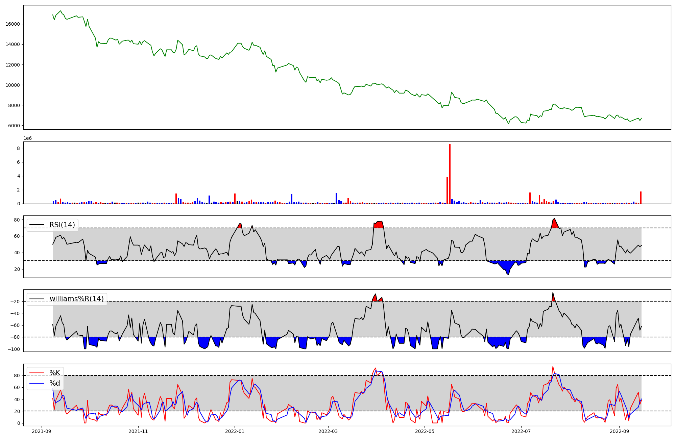The height and width of the screenshot is (439, 676).
Task: Click the blue %d legend line swatch
Action: point(37,383)
